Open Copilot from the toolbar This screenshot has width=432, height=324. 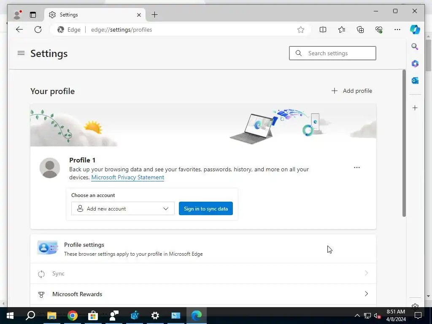[415, 30]
